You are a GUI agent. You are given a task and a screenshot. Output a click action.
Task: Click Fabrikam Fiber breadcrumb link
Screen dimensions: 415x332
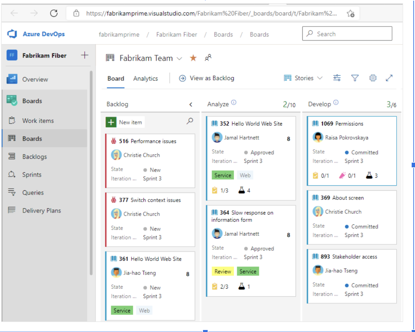click(177, 34)
